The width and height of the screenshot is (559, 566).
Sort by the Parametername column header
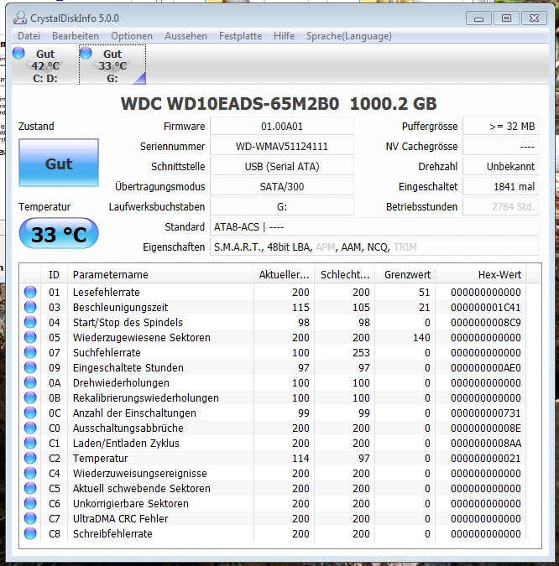(x=160, y=275)
